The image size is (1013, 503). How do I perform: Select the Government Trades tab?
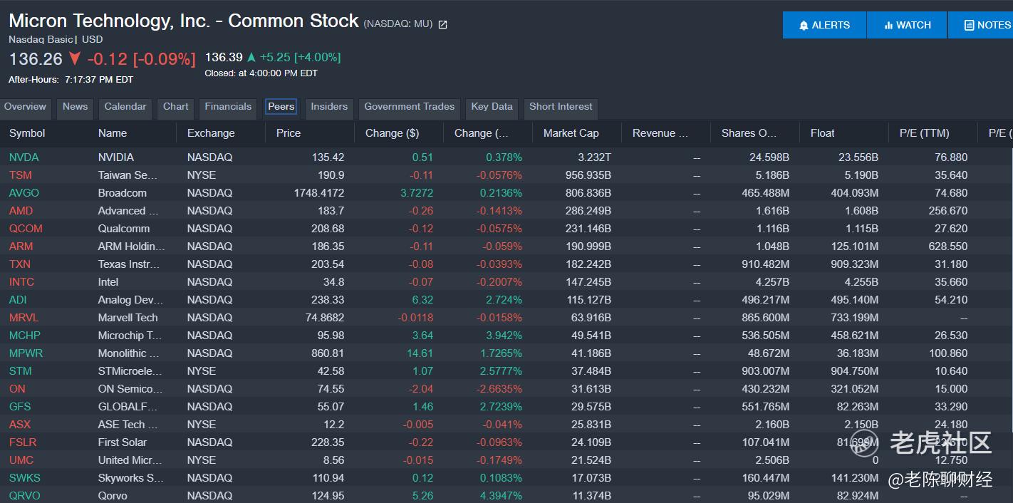409,107
